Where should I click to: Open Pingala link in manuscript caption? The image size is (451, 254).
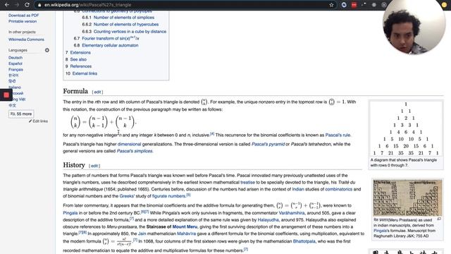point(380,231)
